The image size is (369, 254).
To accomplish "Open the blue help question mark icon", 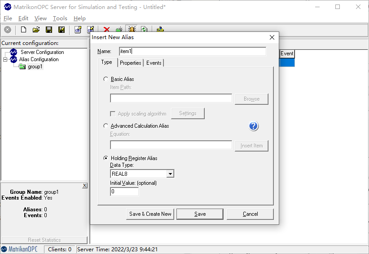I will click(x=254, y=126).
